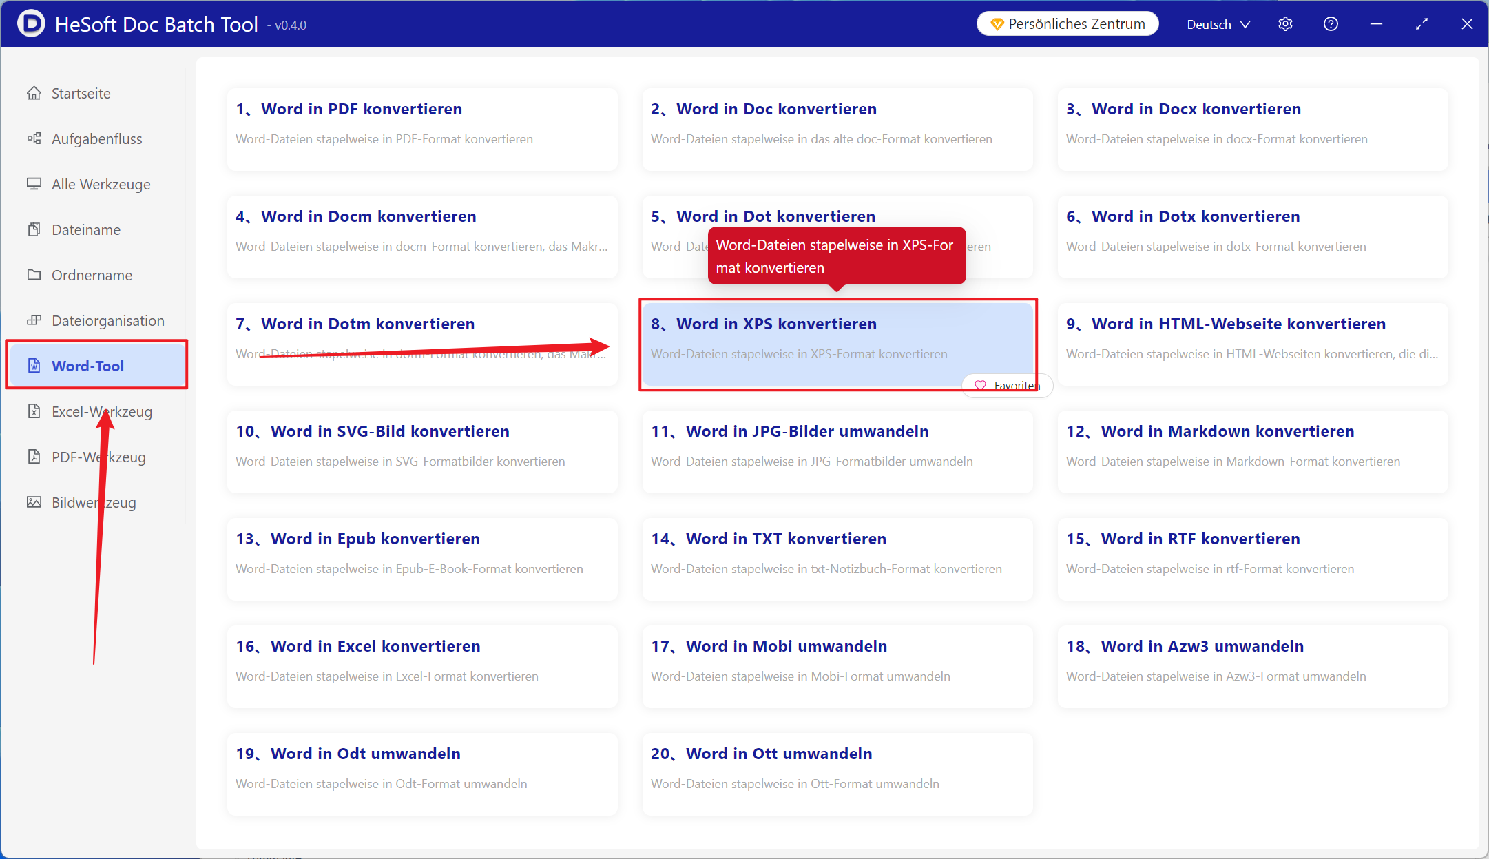Screen dimensions: 1489x859
Task: Open Word in PDF konvertieren card
Action: click(x=422, y=130)
